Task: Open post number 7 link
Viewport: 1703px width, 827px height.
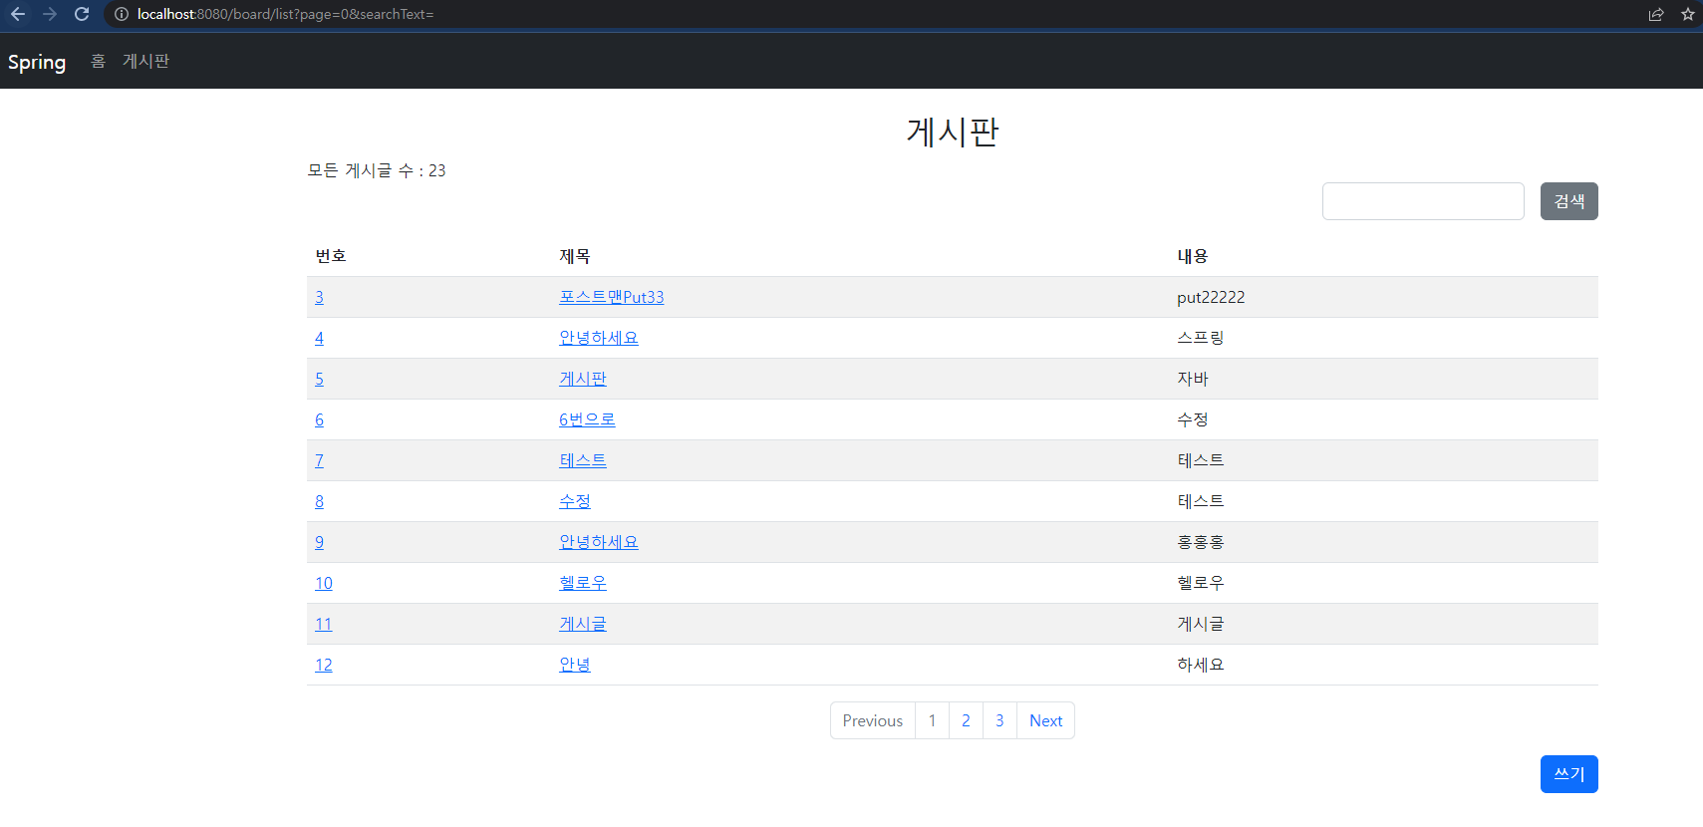Action: click(x=319, y=460)
